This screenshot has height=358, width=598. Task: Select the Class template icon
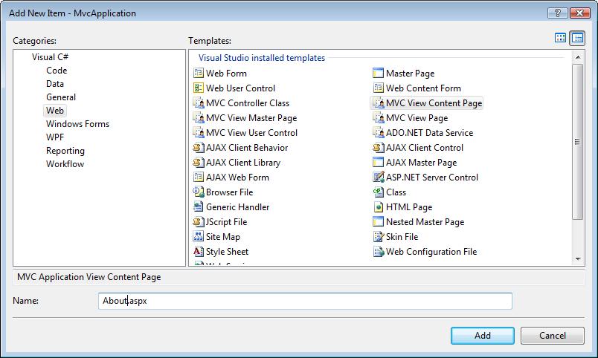378,192
